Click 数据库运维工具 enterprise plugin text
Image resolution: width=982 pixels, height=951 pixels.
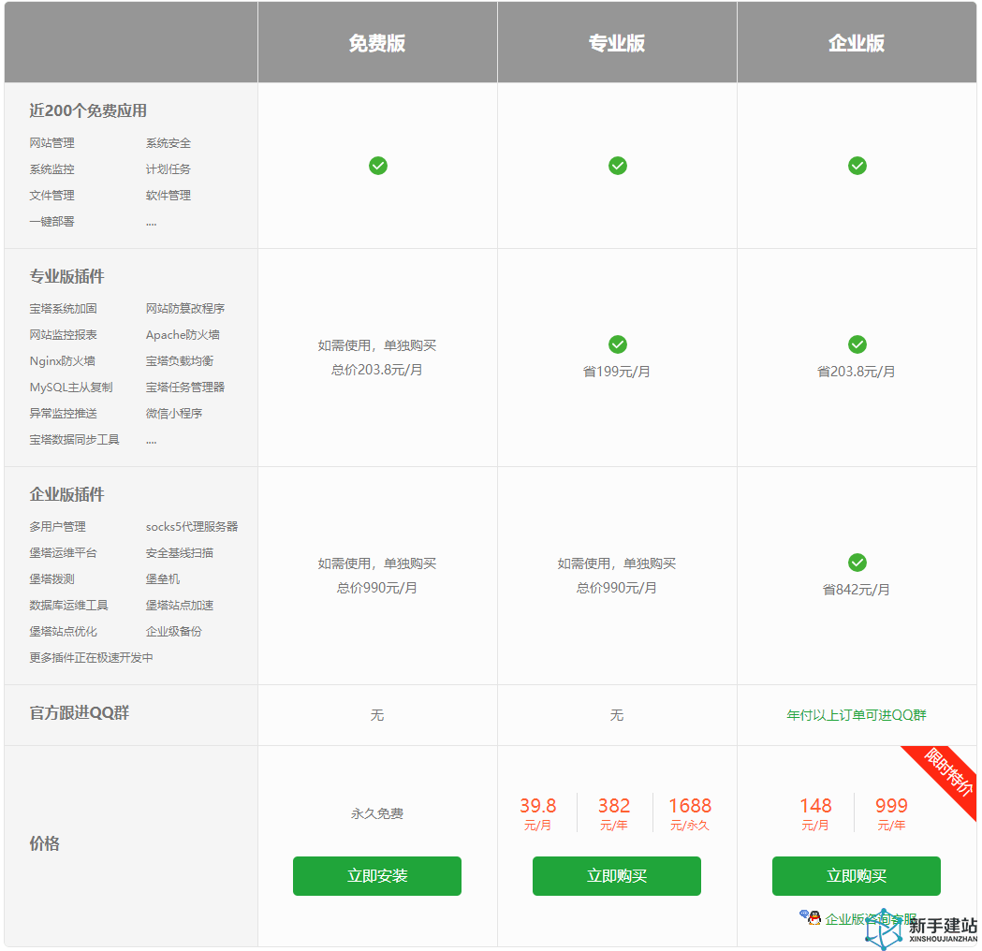69,606
